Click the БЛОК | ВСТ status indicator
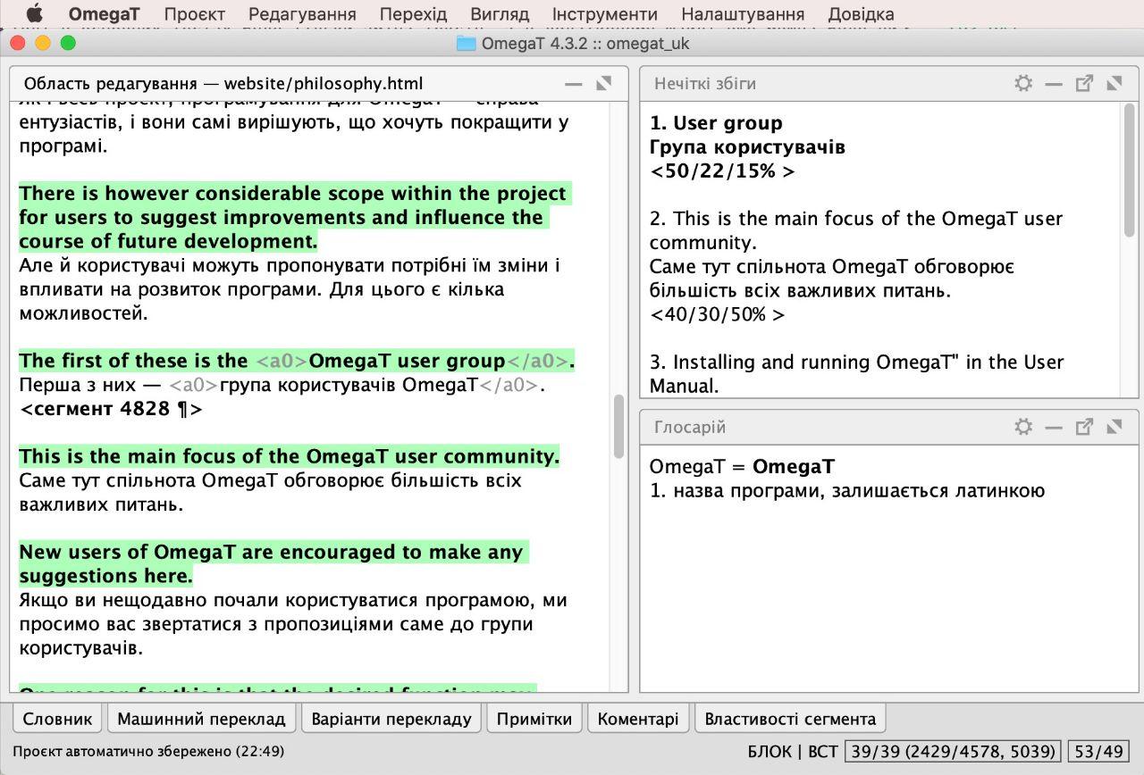1144x775 pixels. 793,752
